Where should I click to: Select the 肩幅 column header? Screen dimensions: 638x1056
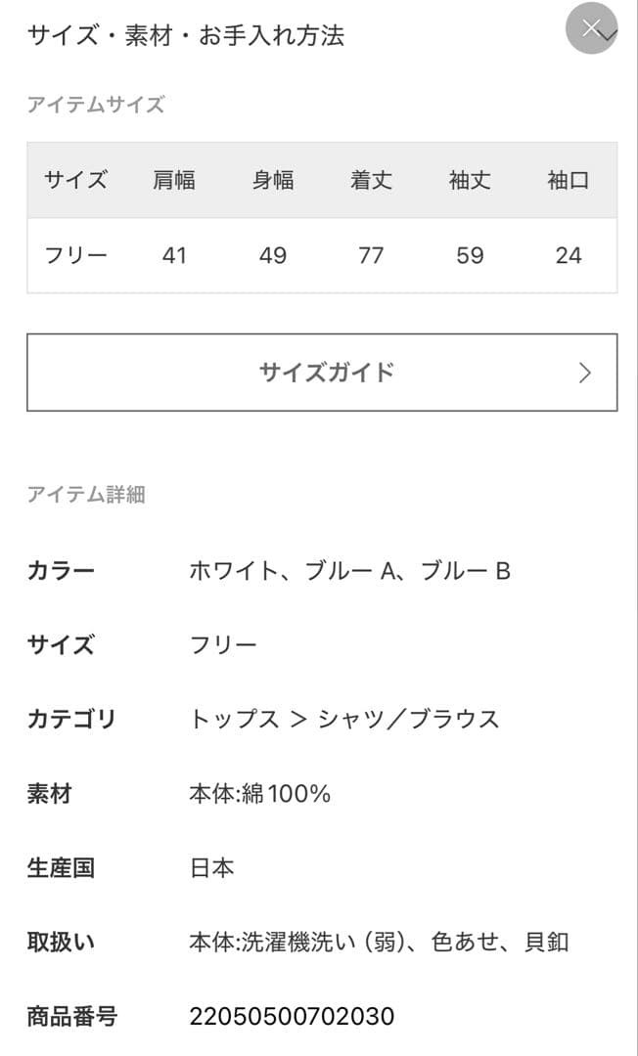pos(173,180)
